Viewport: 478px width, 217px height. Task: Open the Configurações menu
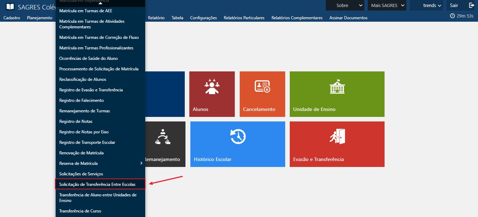[x=203, y=18]
